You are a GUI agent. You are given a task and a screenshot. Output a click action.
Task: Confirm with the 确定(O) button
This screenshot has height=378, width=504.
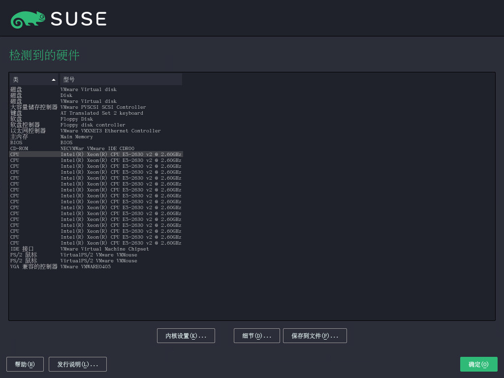click(478, 364)
